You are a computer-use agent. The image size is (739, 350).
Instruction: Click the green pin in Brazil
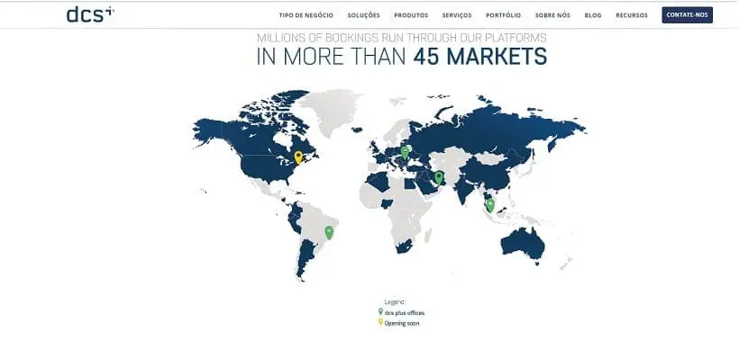coord(329,232)
